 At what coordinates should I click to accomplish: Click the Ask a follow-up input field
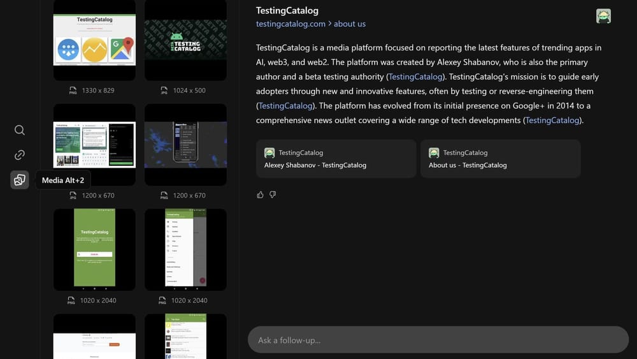coord(438,340)
